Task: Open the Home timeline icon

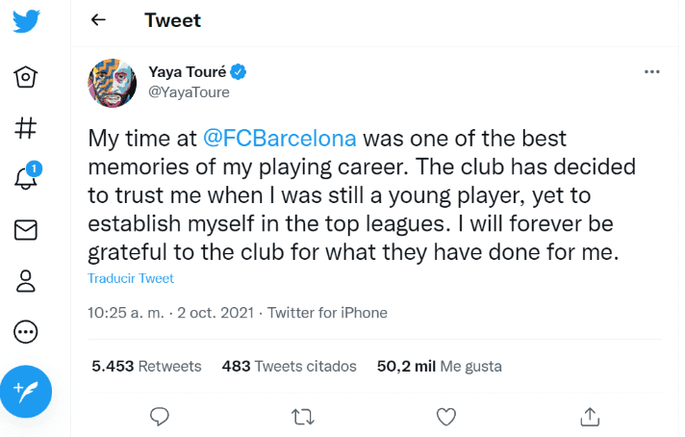Action: coord(26,76)
